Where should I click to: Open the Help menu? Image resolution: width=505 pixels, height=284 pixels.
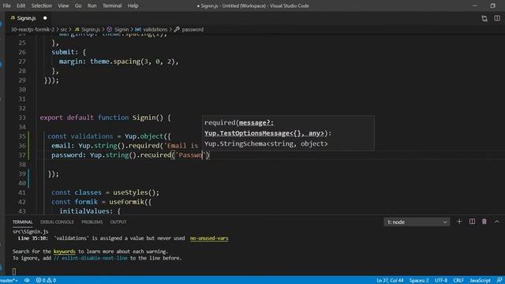pyautogui.click(x=133, y=6)
